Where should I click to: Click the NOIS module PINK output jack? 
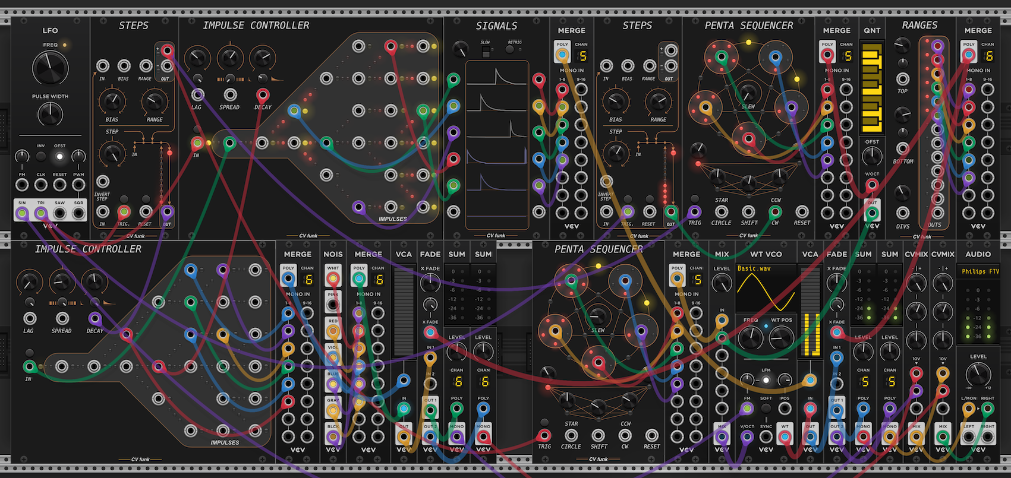point(333,305)
